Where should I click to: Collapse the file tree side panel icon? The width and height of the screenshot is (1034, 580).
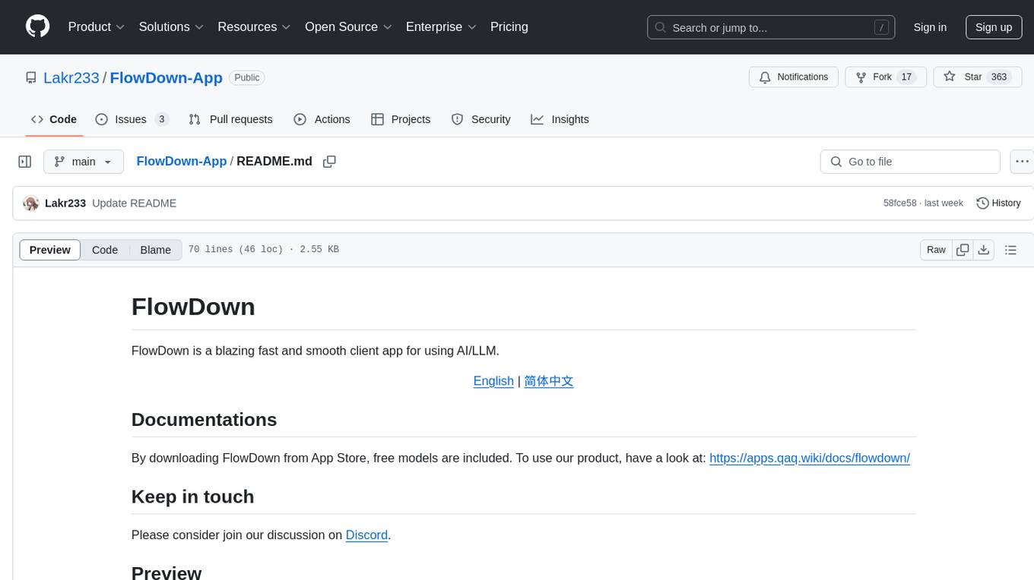tap(25, 162)
